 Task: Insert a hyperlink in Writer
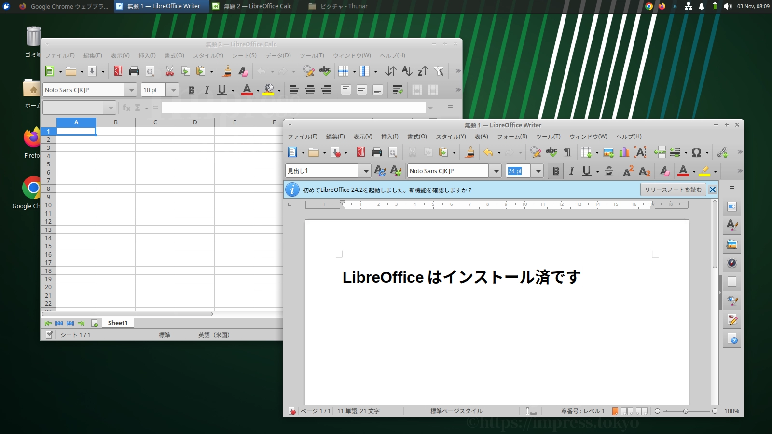(x=722, y=152)
